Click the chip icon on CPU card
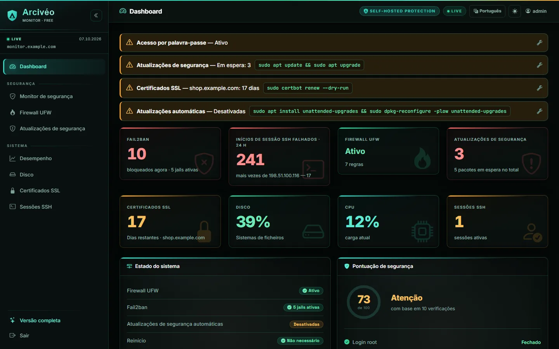This screenshot has width=559, height=349. [x=422, y=232]
